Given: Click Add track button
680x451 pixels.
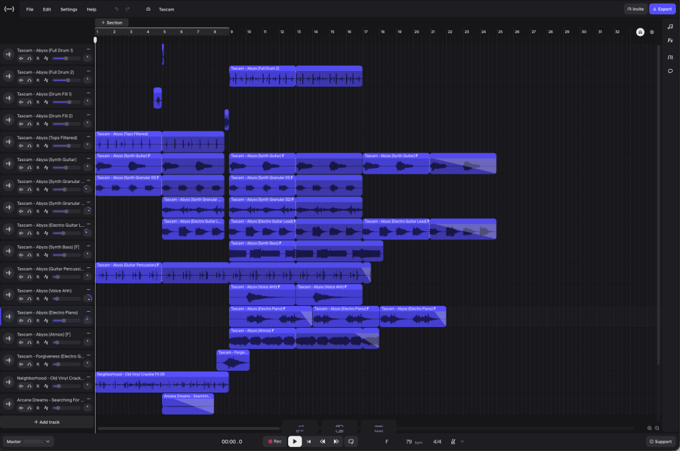Looking at the screenshot, I should click(47, 422).
